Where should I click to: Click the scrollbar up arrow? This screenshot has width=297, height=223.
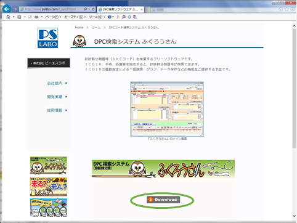tap(294, 26)
